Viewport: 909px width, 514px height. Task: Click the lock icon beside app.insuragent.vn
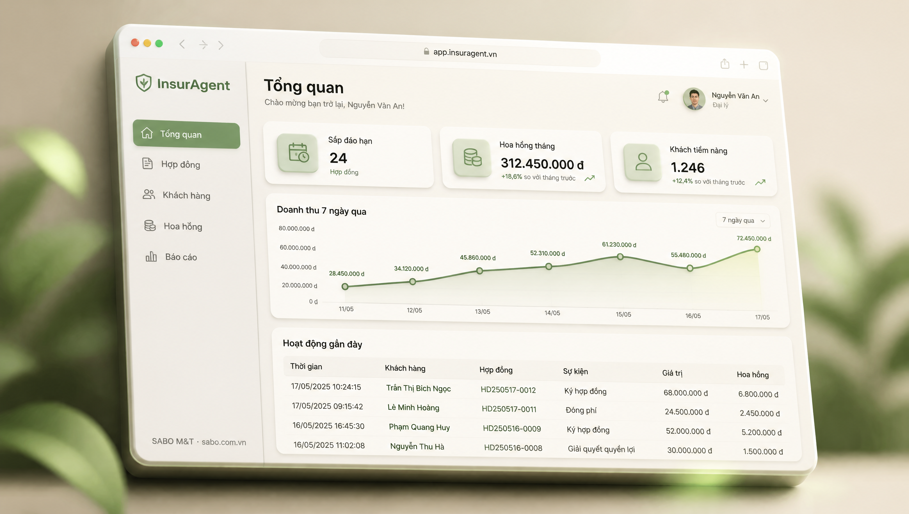(426, 51)
